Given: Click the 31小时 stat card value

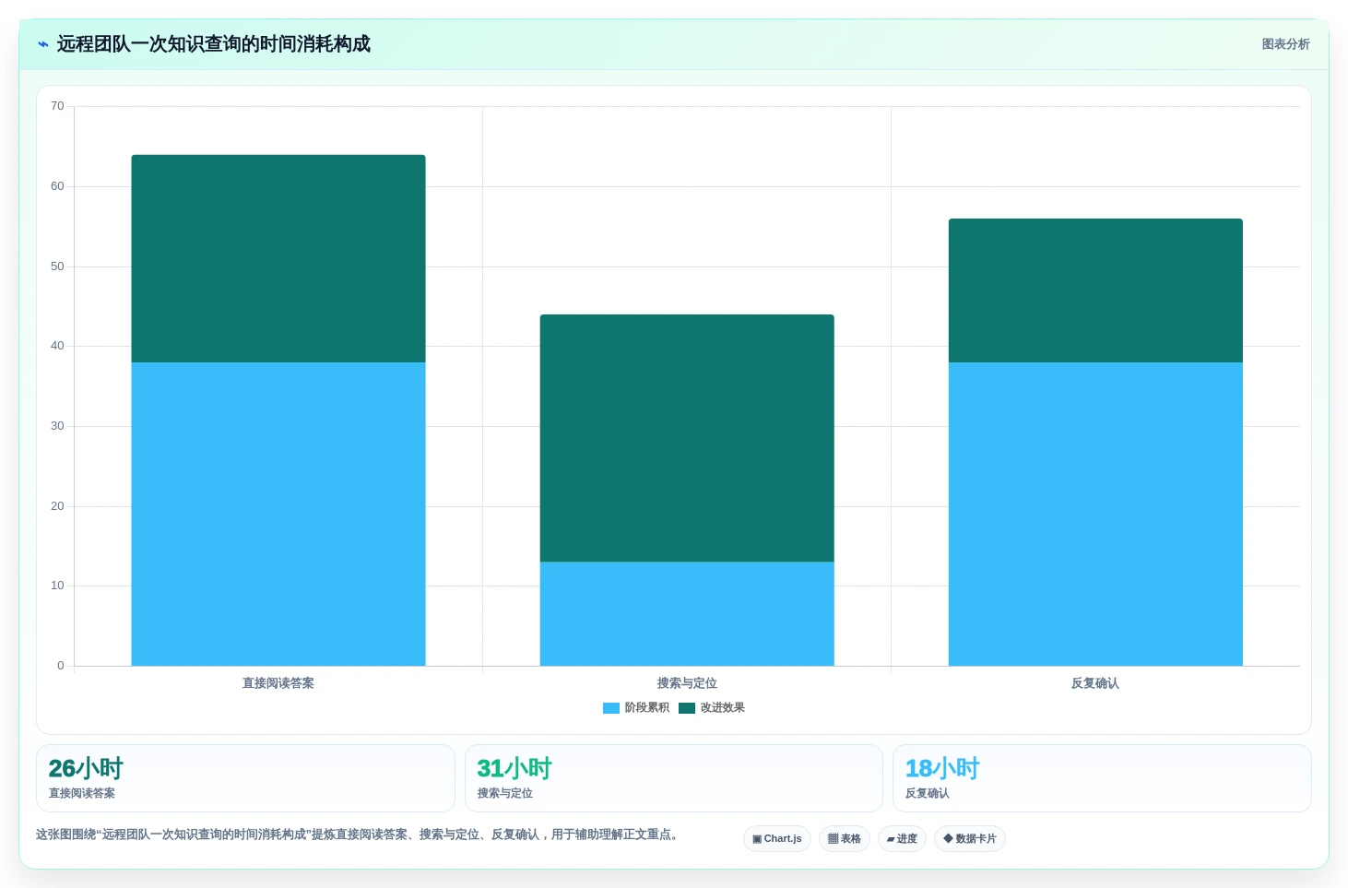Looking at the screenshot, I should tap(514, 768).
